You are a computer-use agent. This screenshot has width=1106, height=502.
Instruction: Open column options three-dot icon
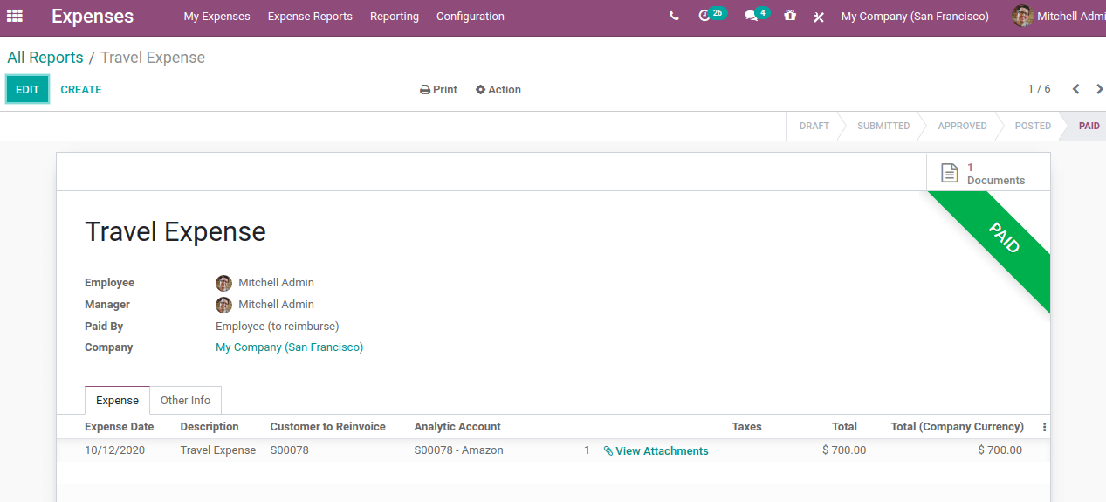[x=1044, y=427]
